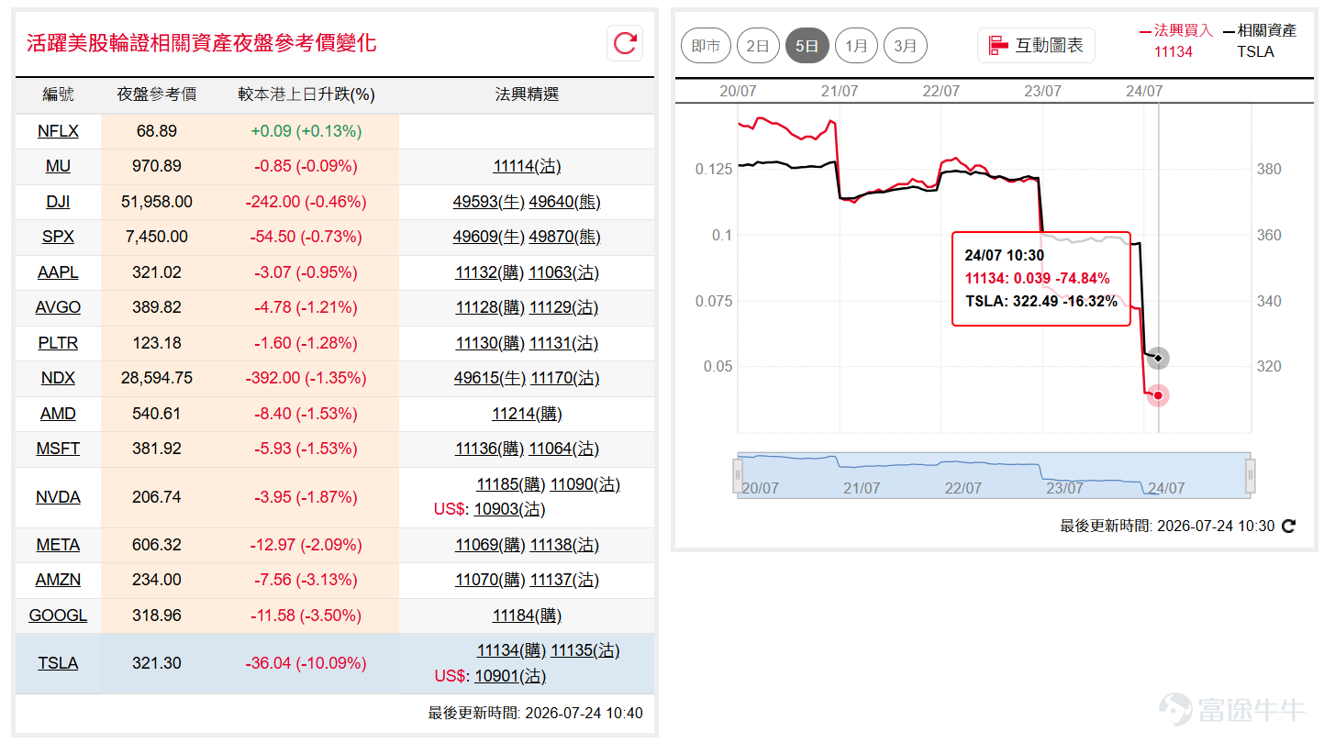Image resolution: width=1324 pixels, height=743 pixels.
Task: Open the AMZN ticker link
Action: click(58, 580)
